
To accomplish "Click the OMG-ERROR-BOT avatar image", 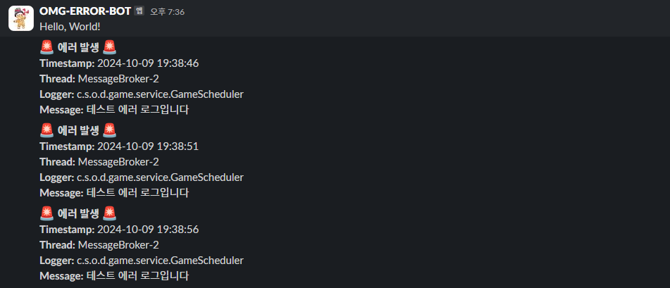I will coord(21,18).
